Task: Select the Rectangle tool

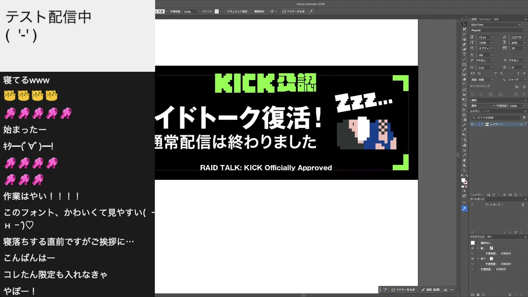Action: click(x=464, y=64)
